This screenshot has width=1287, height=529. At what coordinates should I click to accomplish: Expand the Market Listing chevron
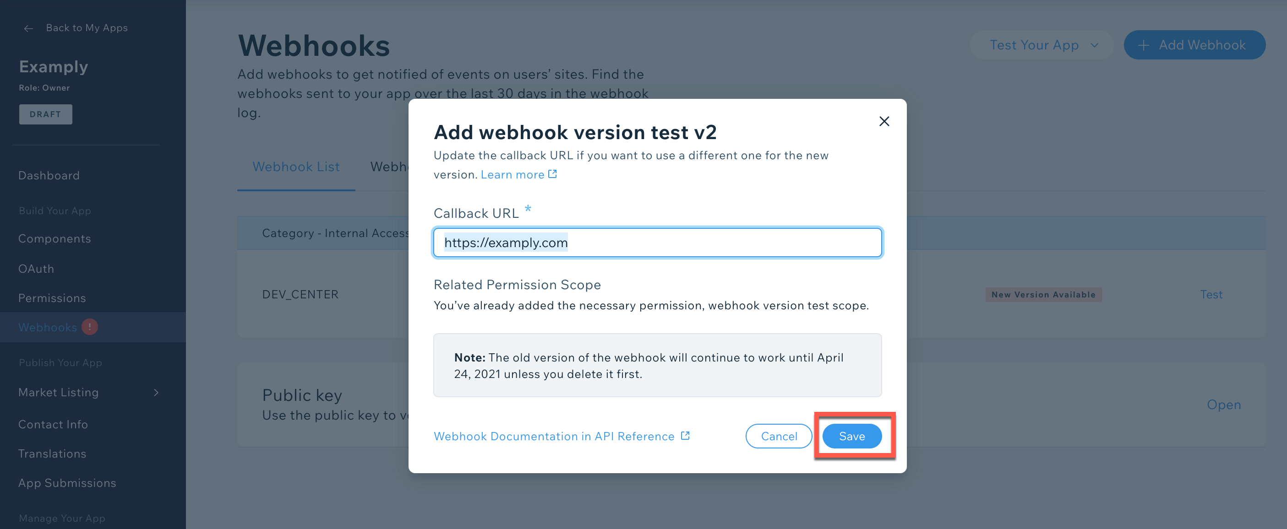click(x=156, y=393)
